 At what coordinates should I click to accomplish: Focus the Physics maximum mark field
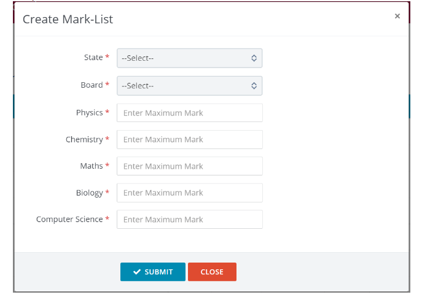tap(189, 113)
